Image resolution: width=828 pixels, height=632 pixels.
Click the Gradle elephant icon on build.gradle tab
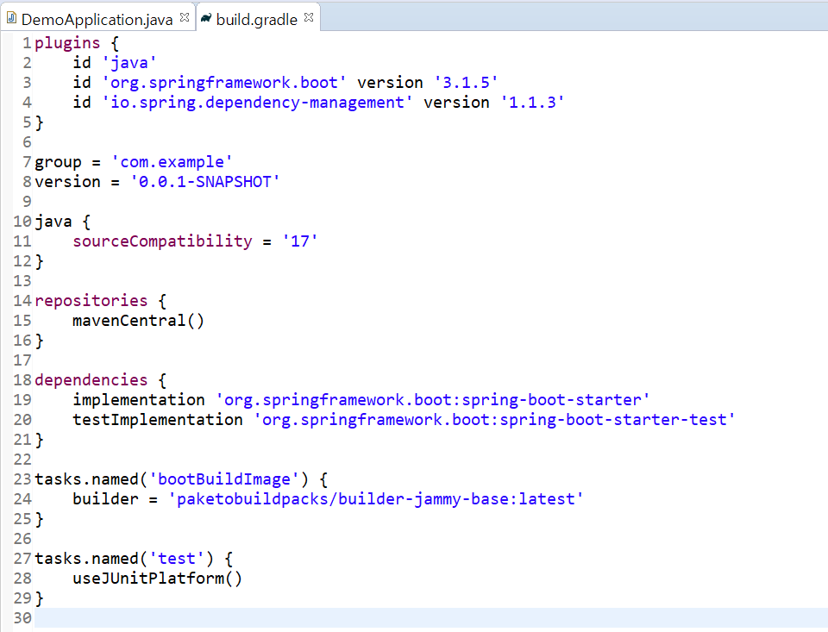pyautogui.click(x=206, y=18)
